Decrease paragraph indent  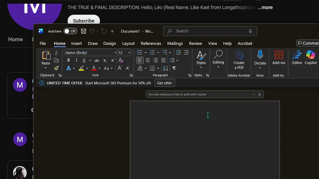tap(178, 52)
